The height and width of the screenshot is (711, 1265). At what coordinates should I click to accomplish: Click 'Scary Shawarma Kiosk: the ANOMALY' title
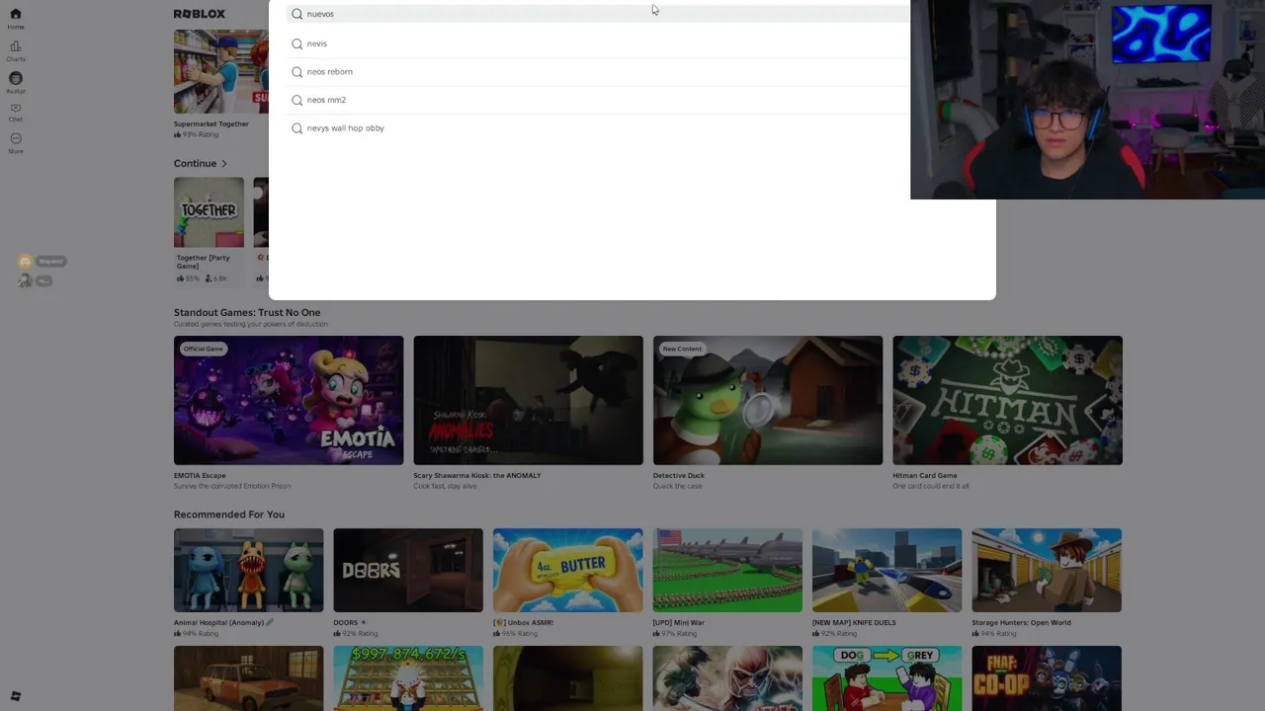click(477, 476)
